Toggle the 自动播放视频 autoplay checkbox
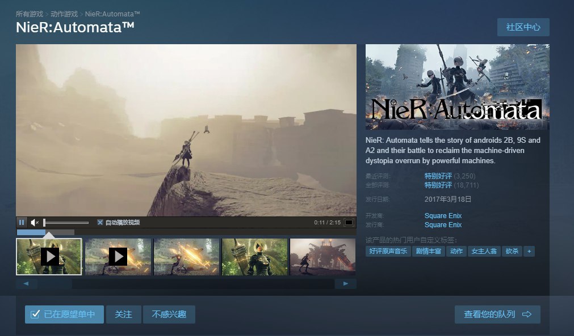 click(x=100, y=223)
